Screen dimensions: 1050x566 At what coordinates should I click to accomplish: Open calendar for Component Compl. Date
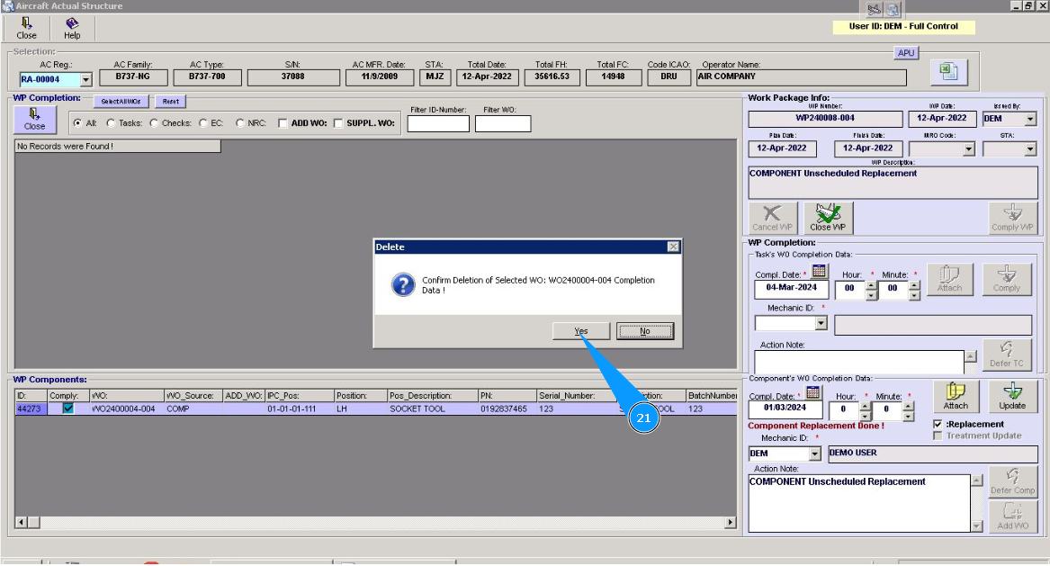(812, 392)
